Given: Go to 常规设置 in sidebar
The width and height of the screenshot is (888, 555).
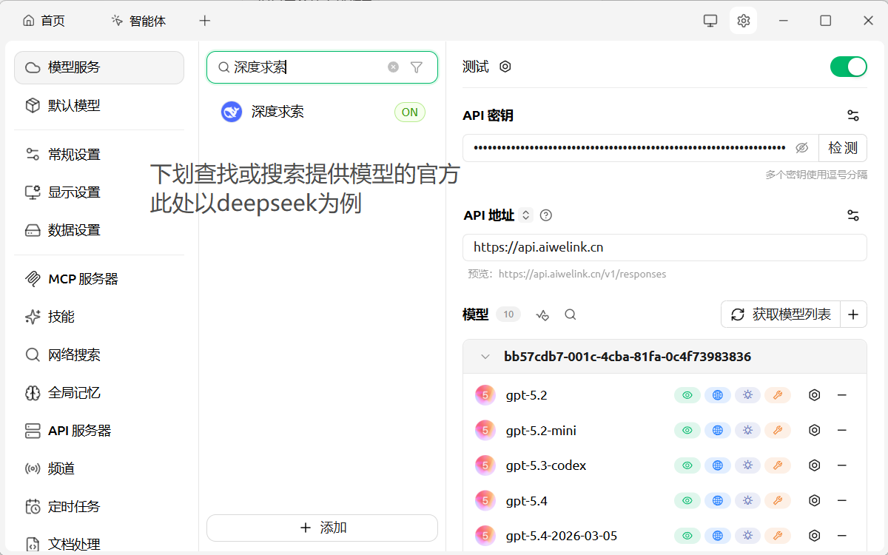Looking at the screenshot, I should tap(99, 155).
